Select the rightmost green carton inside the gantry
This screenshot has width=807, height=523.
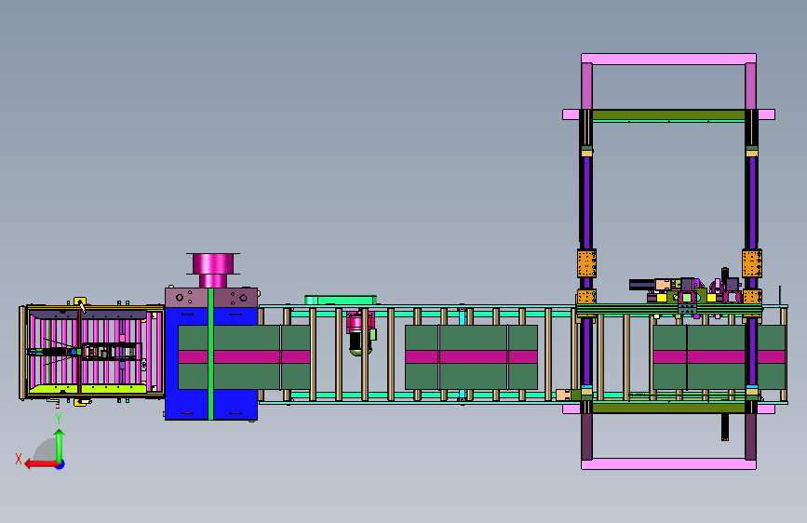pyautogui.click(x=719, y=356)
